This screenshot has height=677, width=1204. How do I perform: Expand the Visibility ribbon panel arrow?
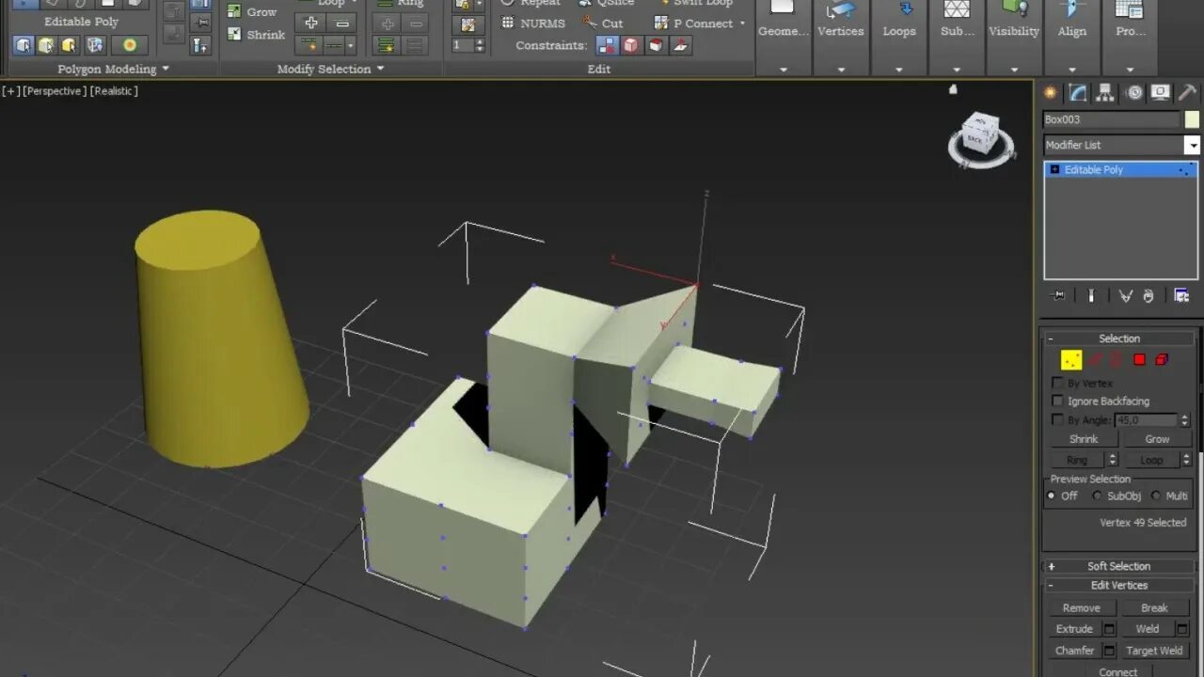(1014, 70)
